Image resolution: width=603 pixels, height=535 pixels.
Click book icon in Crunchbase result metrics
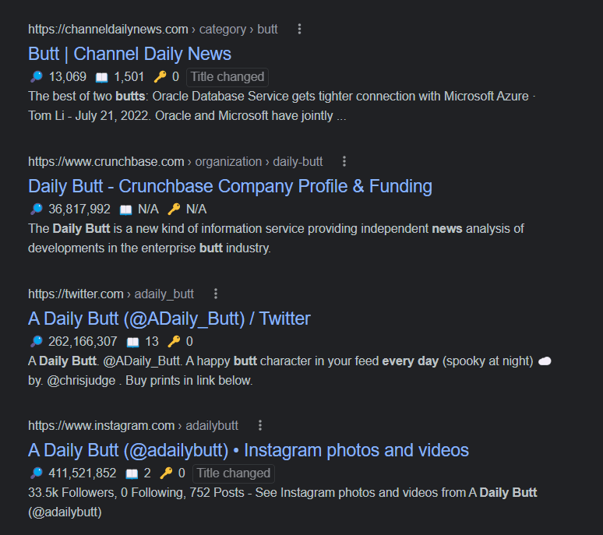pos(125,209)
